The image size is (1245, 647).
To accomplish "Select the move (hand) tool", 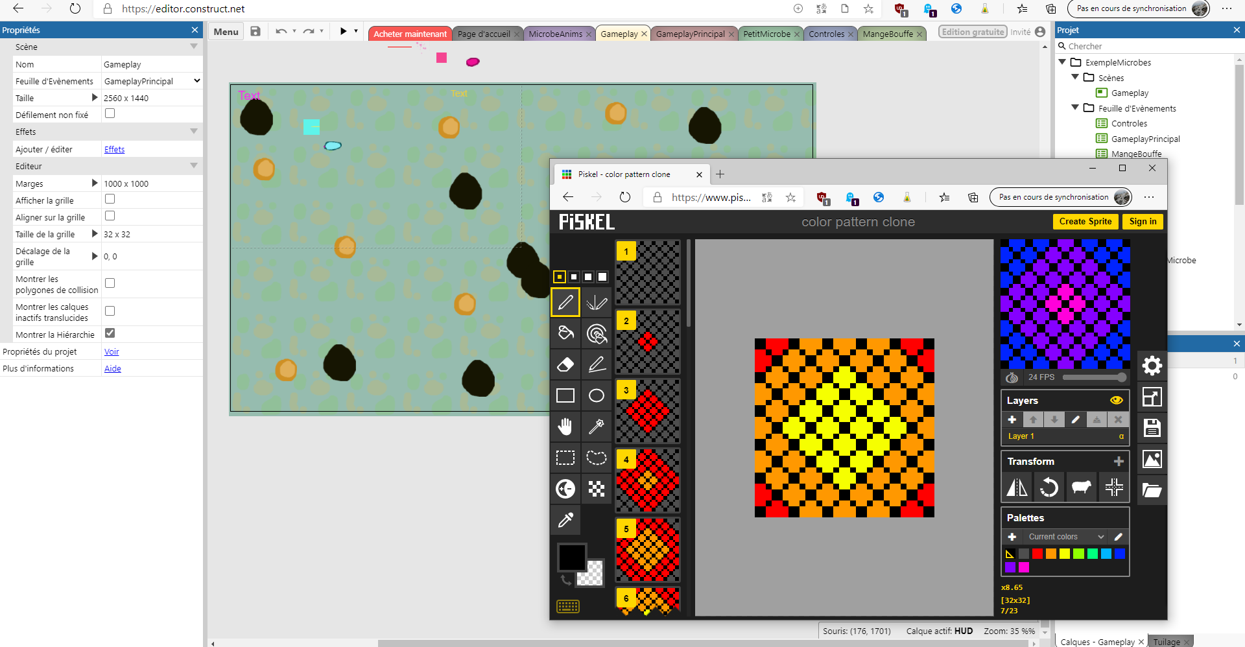I will [565, 427].
